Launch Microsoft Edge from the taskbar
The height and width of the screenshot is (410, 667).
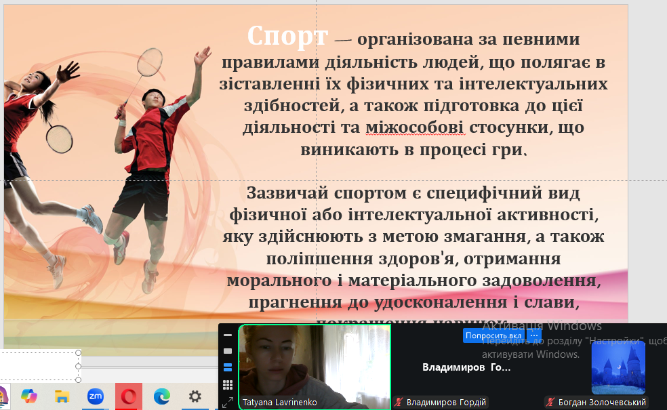coord(162,396)
